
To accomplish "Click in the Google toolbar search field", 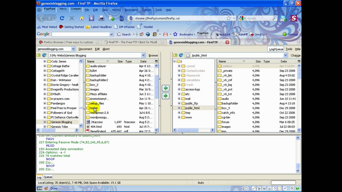I will pyautogui.click(x=80, y=34).
